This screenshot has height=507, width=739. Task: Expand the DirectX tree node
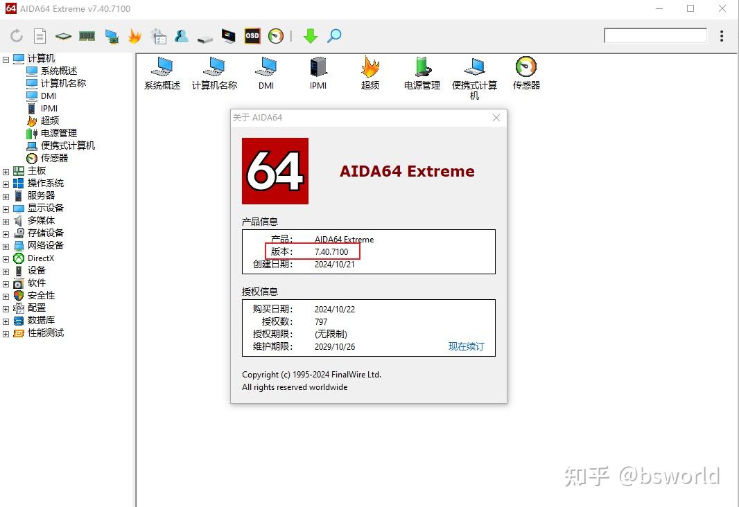point(6,258)
